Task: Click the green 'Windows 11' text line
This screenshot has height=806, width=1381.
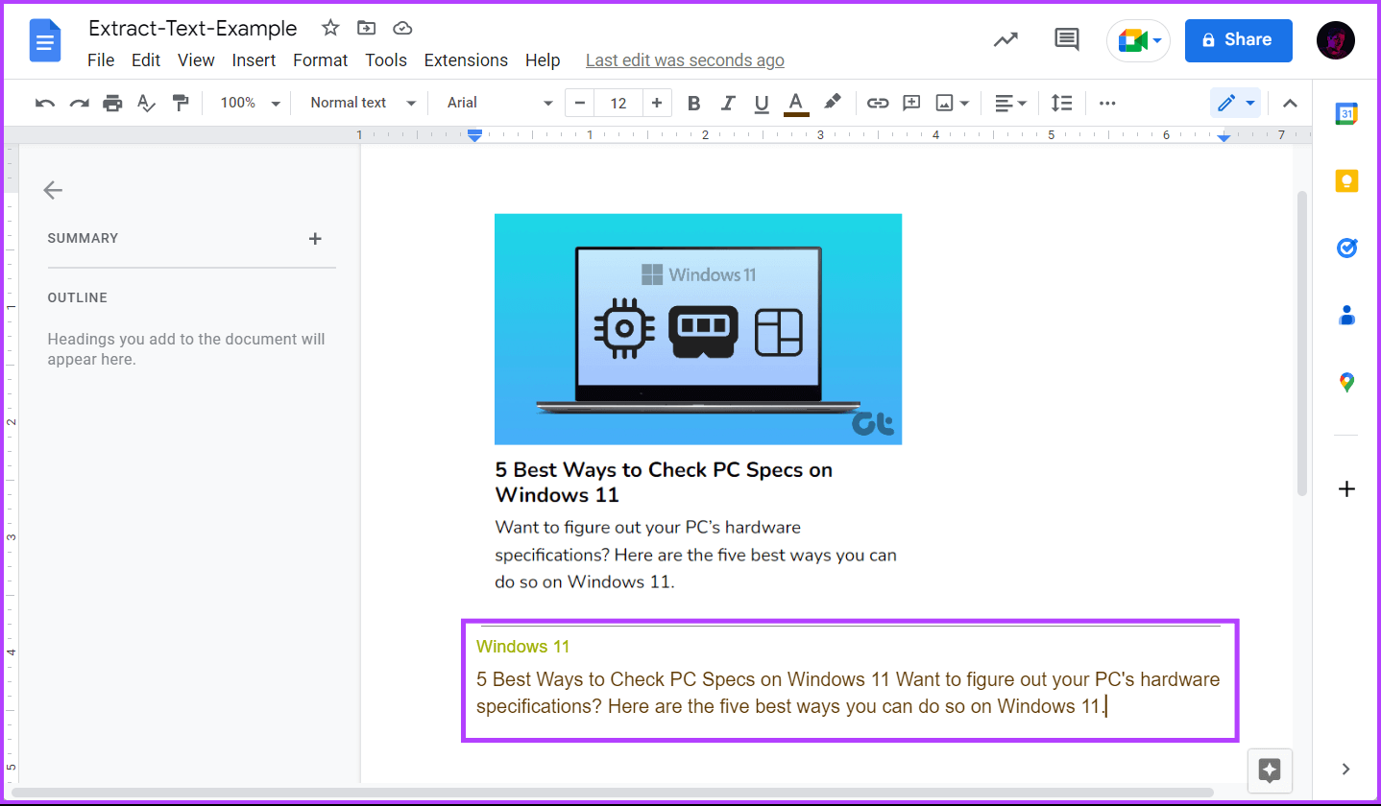Action: (523, 647)
